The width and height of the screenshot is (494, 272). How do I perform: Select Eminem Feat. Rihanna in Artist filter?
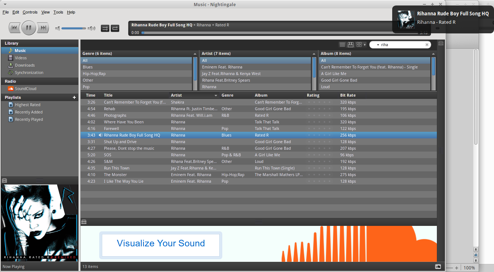click(x=256, y=67)
